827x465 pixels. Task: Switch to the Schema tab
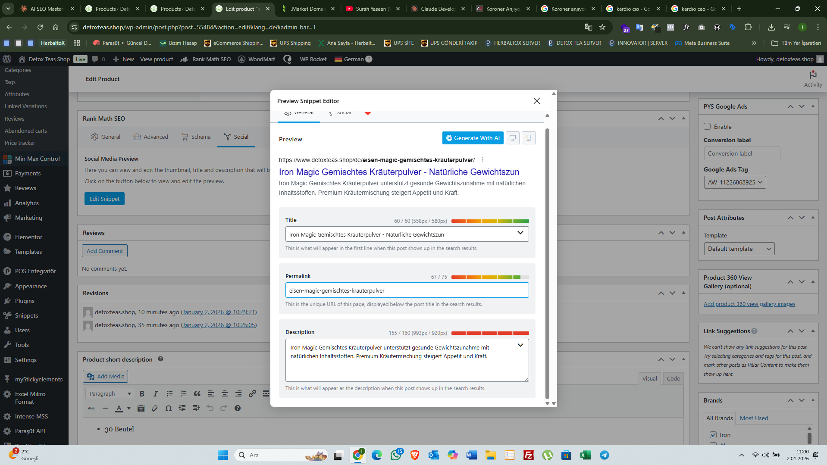pos(196,137)
